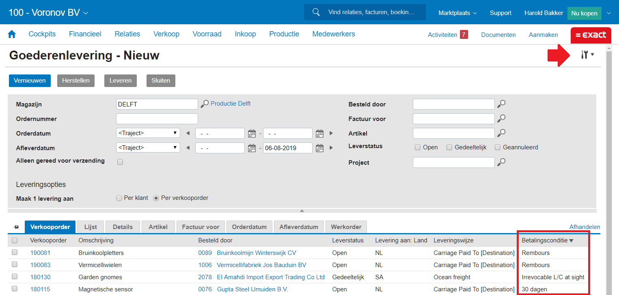Open the Verkoop menu

click(x=166, y=34)
